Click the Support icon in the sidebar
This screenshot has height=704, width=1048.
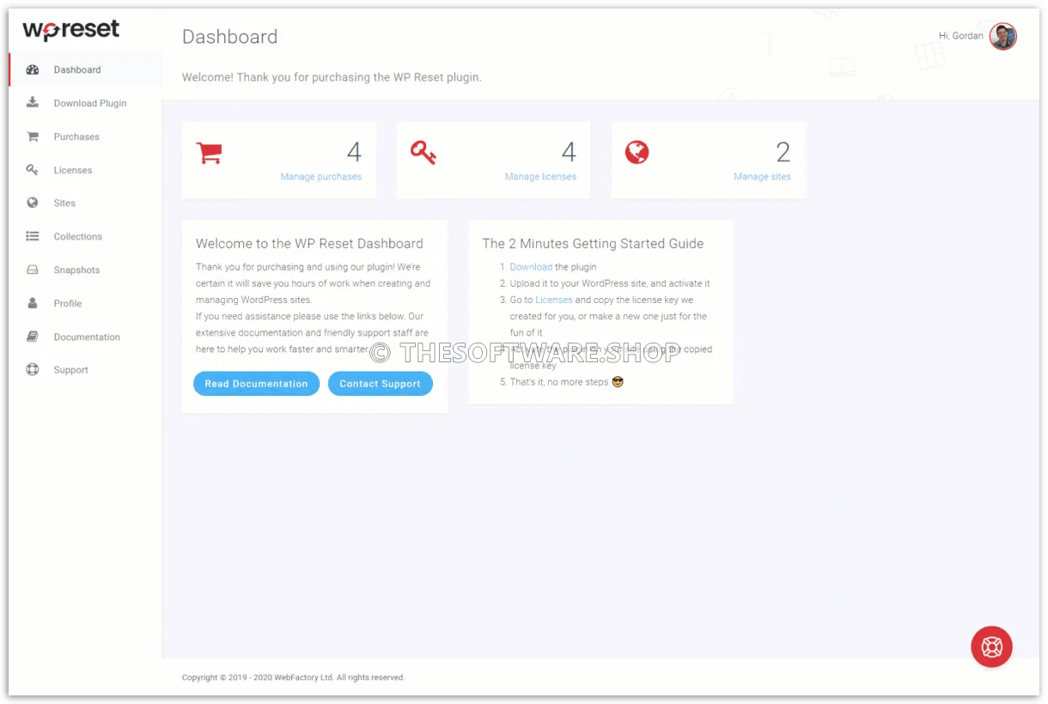32,369
